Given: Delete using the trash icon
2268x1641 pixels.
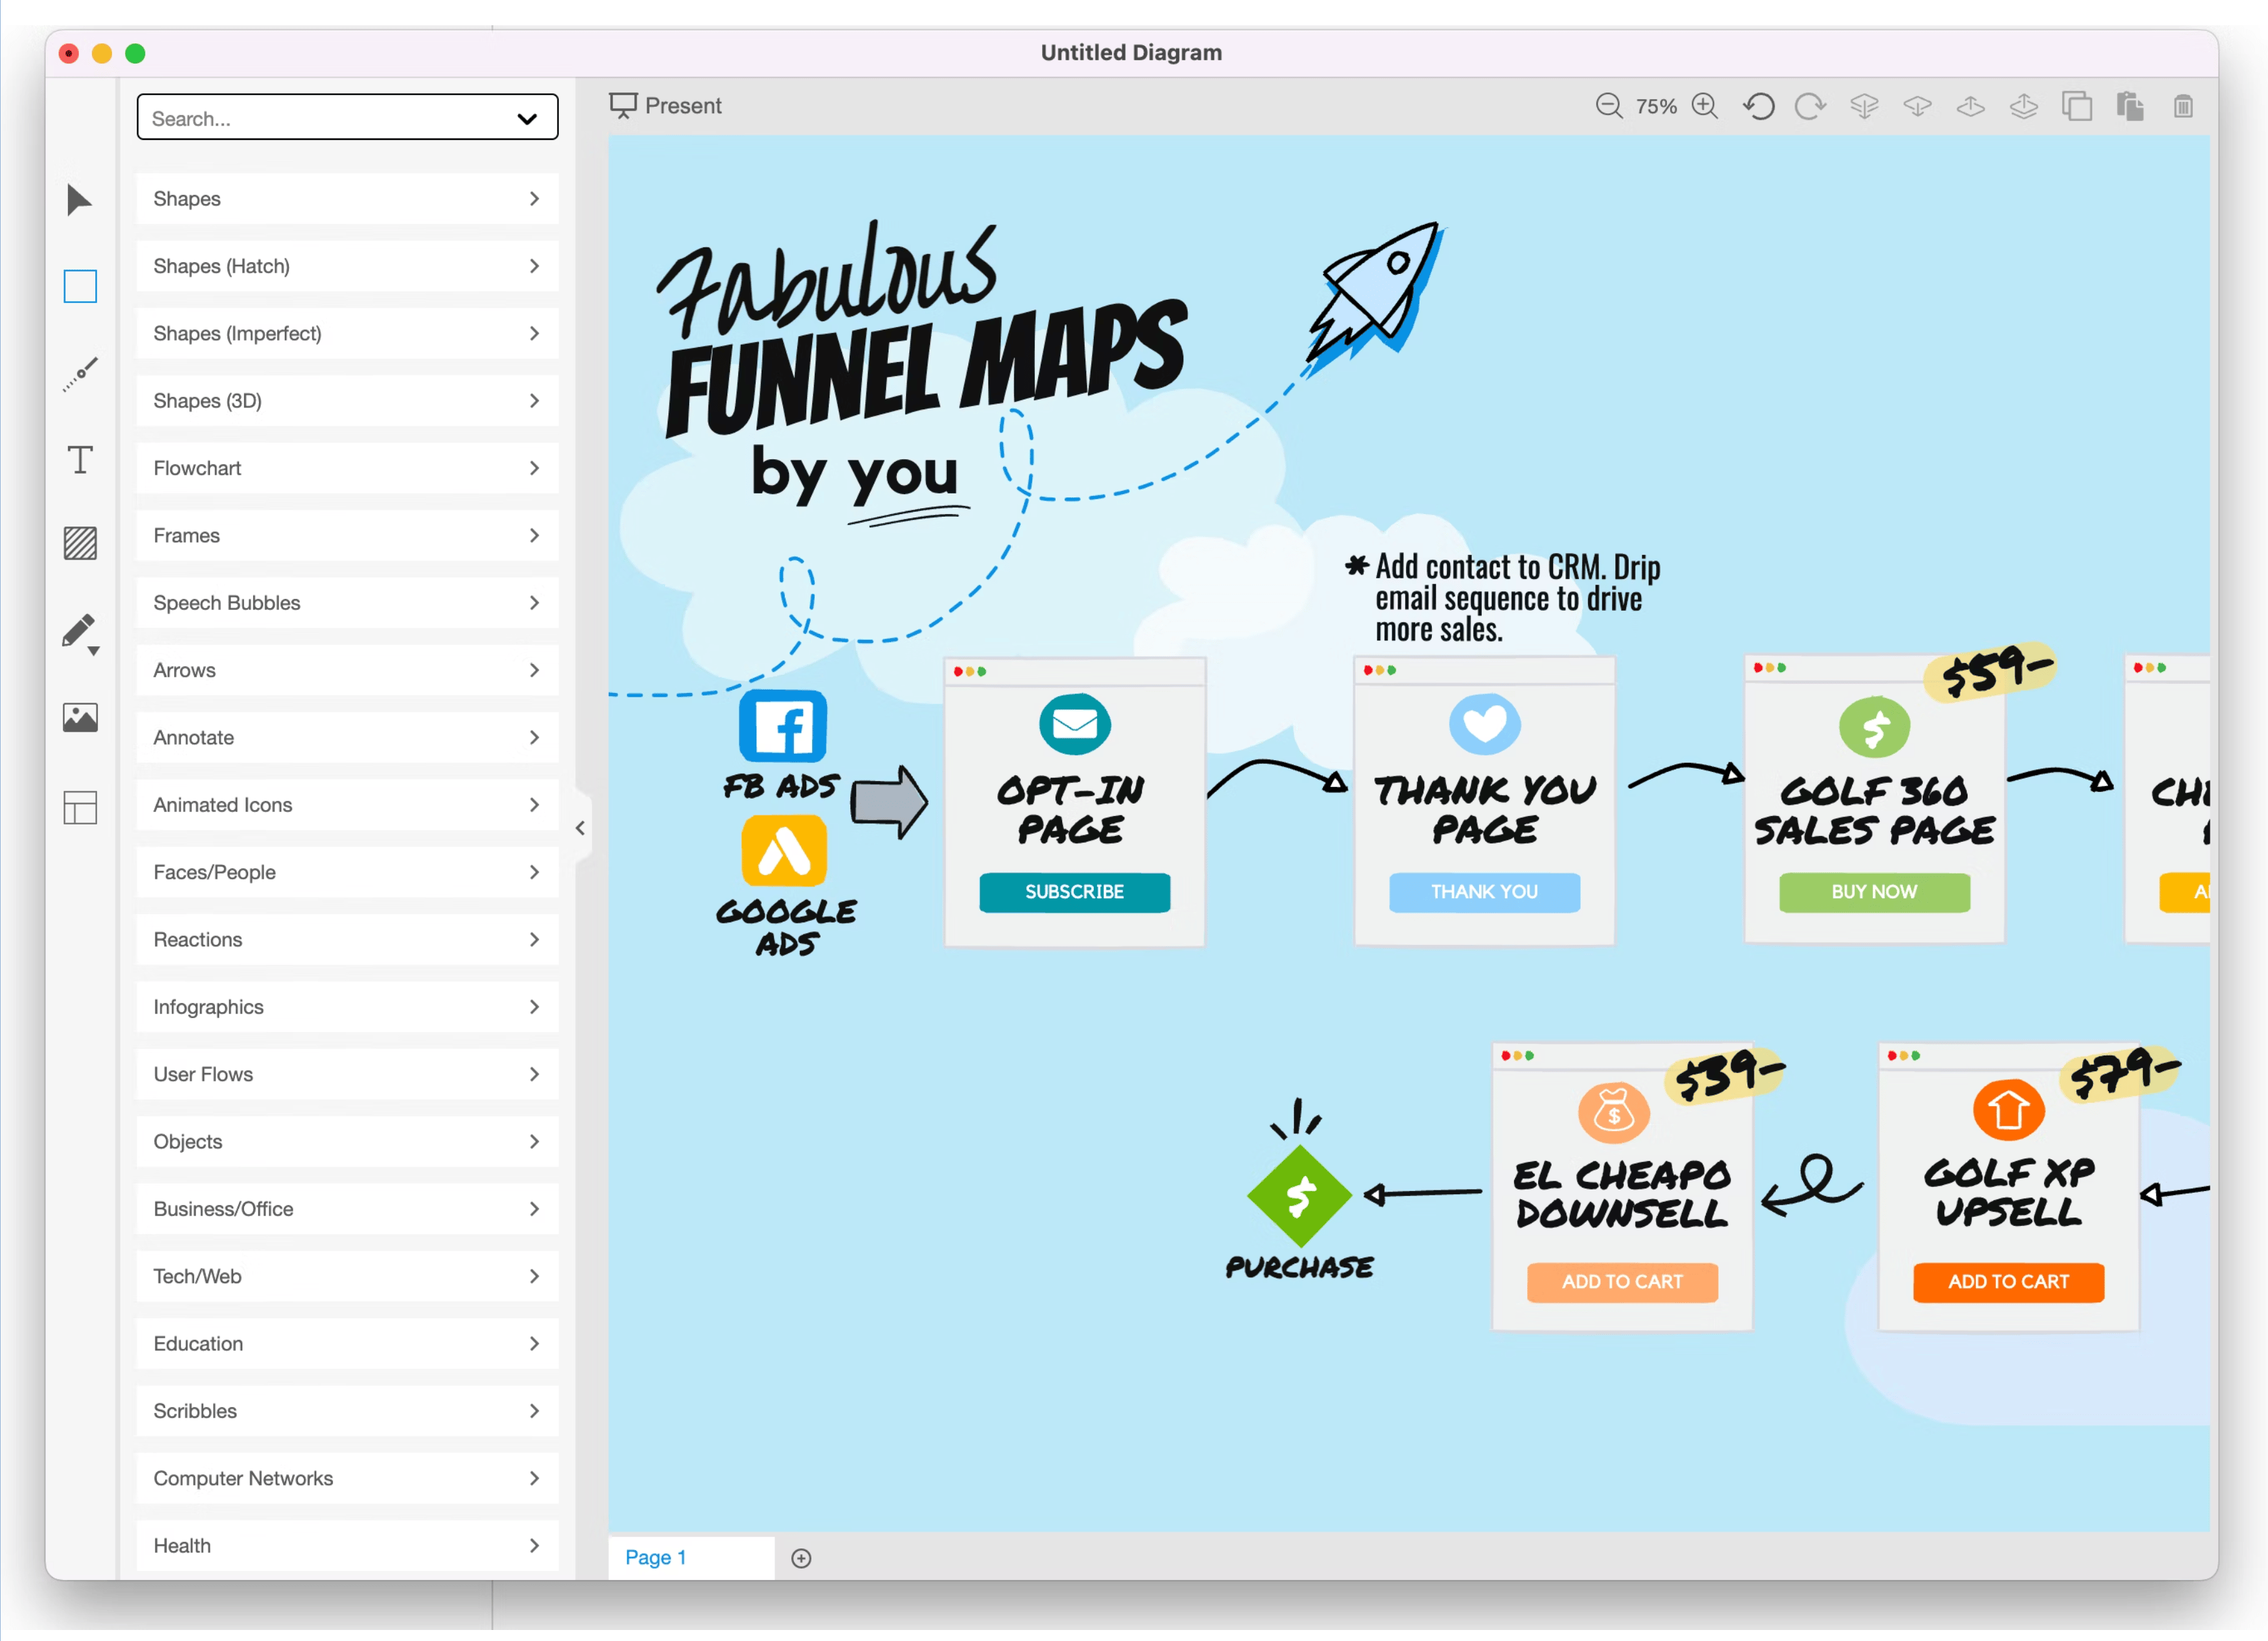Looking at the screenshot, I should click(2184, 105).
